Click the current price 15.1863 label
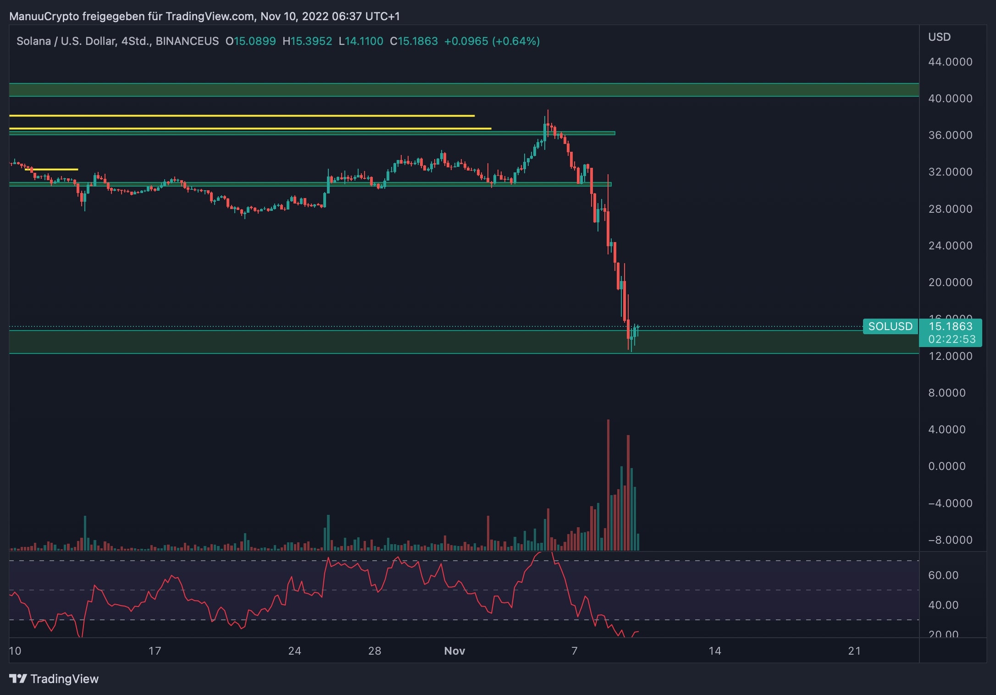Screen dimensions: 996x695 [950, 326]
